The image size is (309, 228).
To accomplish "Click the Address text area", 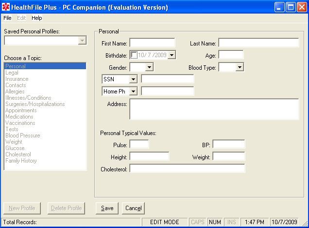I will coord(214,109).
